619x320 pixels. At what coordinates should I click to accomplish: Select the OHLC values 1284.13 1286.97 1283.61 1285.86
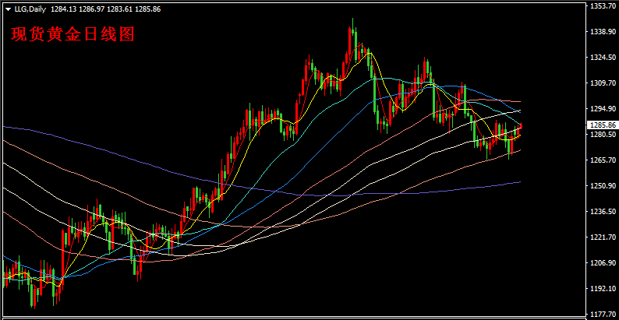point(106,9)
